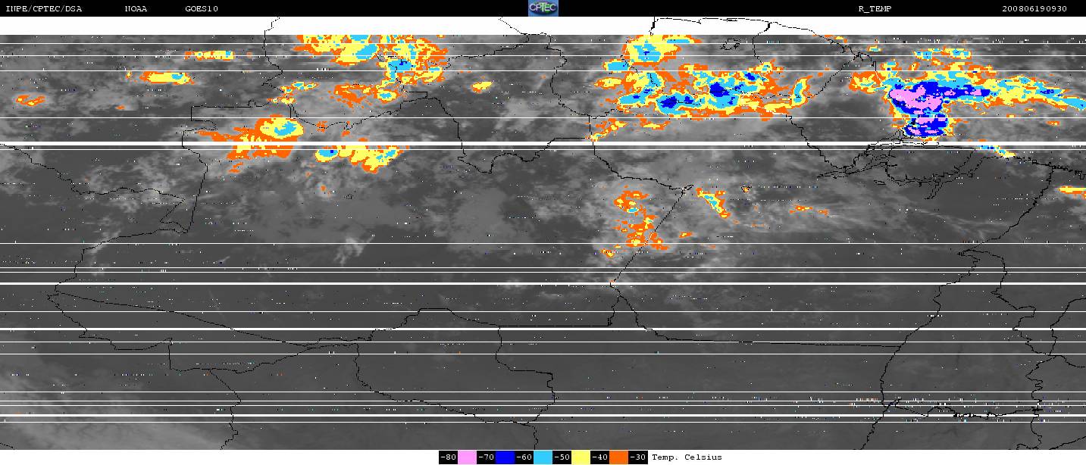Click the CPTEC logo in header
1086x465 pixels.
point(543,8)
